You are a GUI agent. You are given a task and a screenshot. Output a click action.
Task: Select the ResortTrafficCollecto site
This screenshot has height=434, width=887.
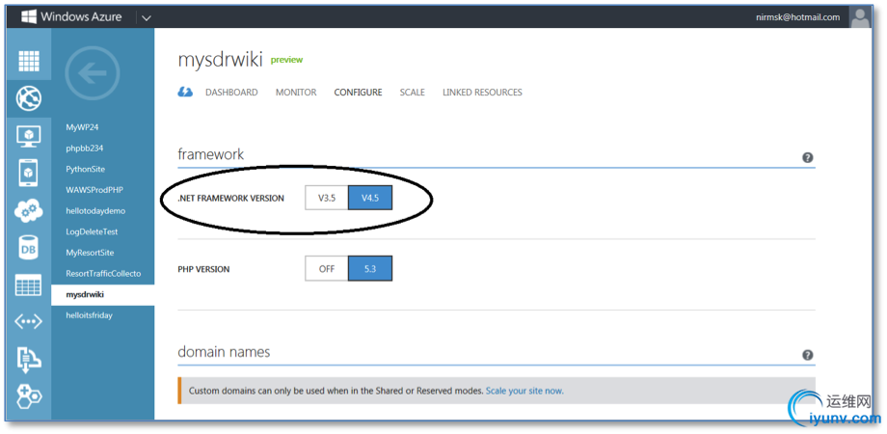102,273
